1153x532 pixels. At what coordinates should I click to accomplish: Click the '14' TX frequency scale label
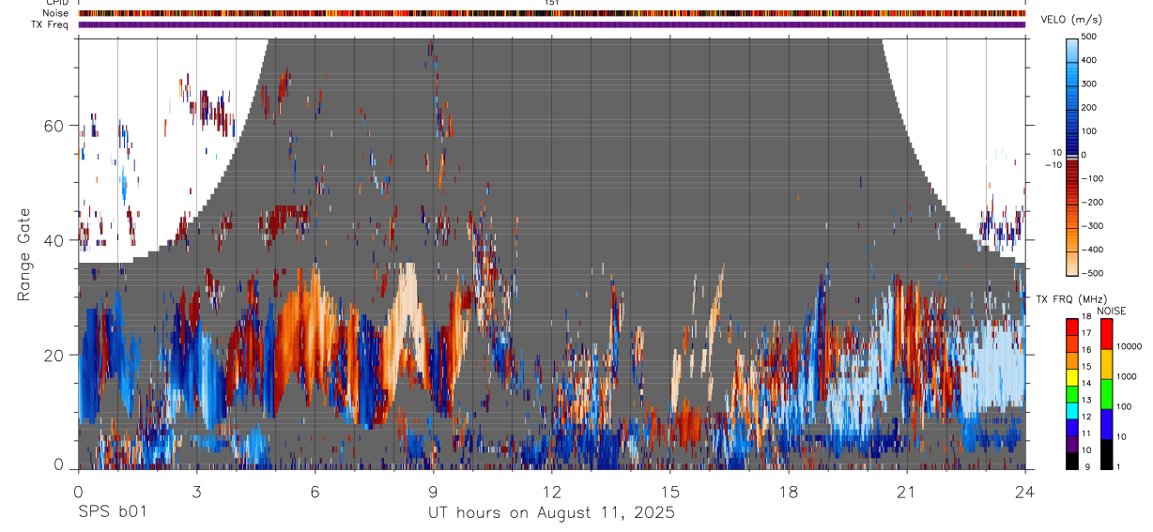tap(1086, 385)
